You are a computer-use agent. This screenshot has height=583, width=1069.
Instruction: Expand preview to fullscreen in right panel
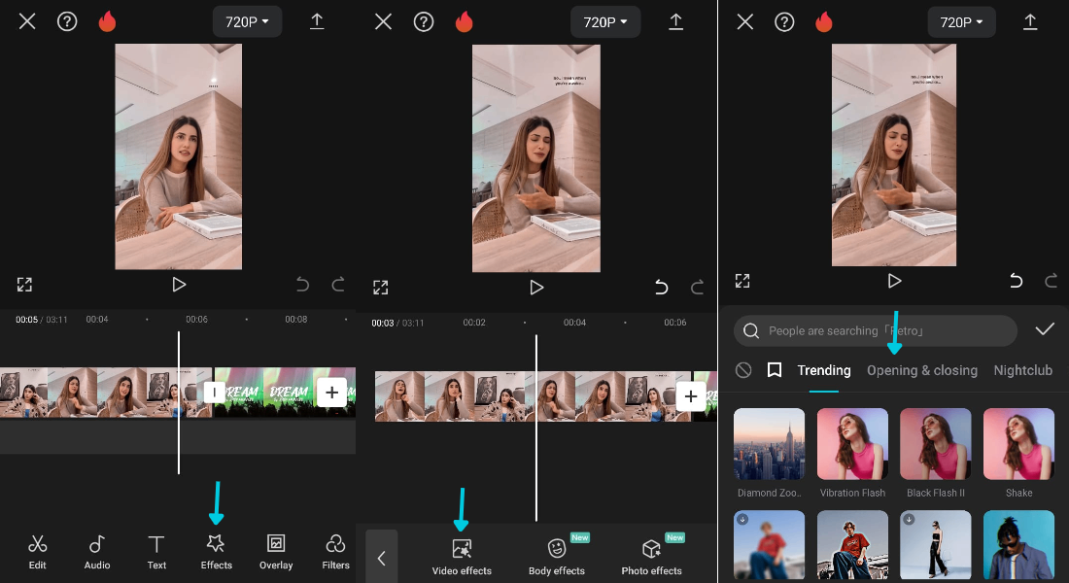(x=742, y=281)
